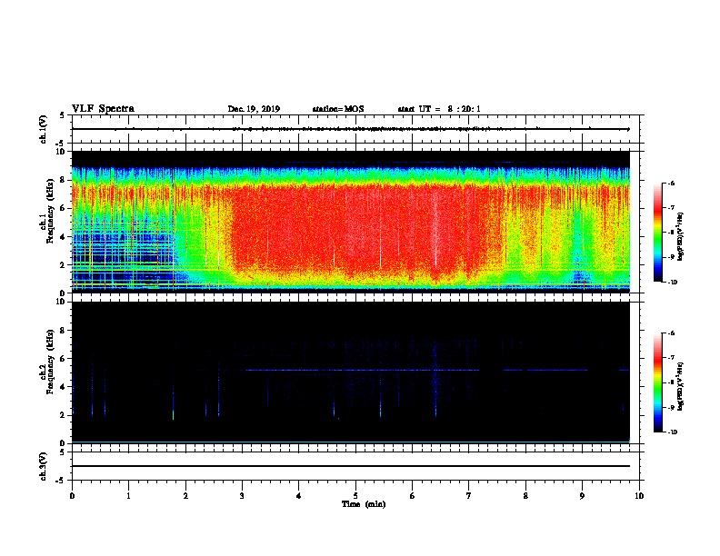Click the 'Time (min)' axis label
Image resolution: width=720 pixels, height=556 pixels.
(x=364, y=504)
